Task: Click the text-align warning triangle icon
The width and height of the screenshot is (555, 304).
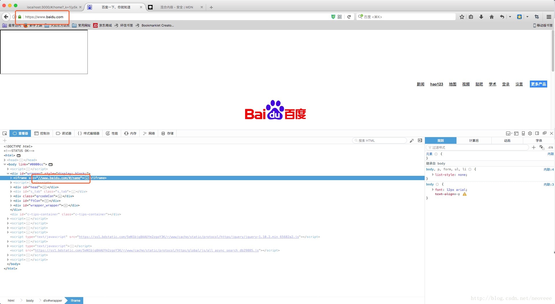Action: coord(465,194)
